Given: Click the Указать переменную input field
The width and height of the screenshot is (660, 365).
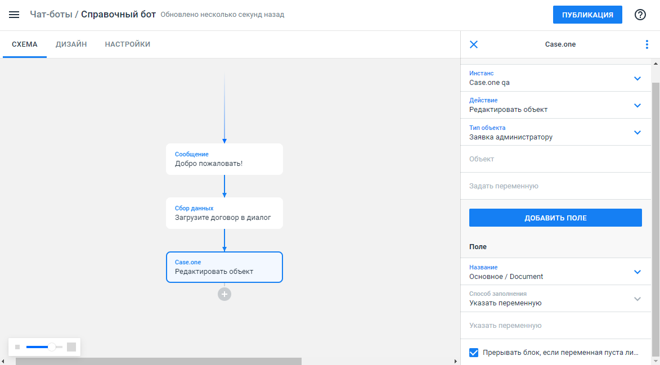Looking at the screenshot, I should click(x=555, y=326).
